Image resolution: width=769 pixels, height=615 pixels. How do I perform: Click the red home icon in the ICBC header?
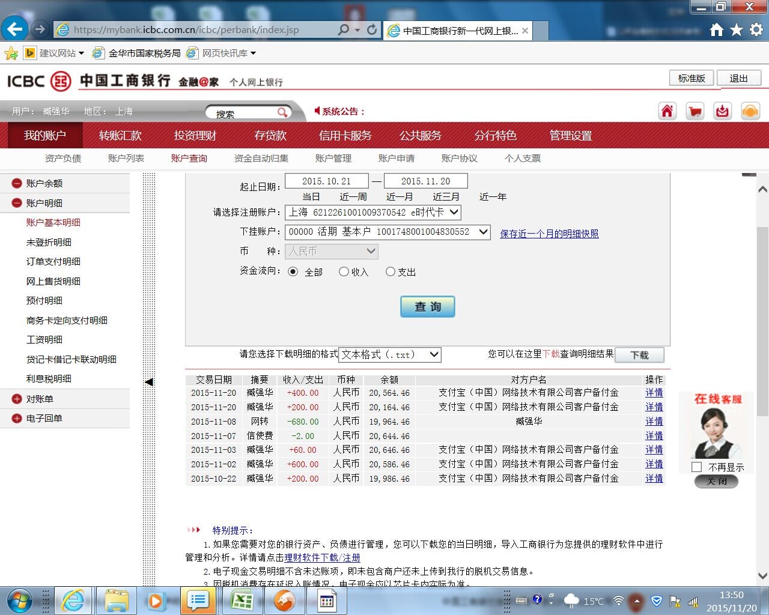[667, 111]
